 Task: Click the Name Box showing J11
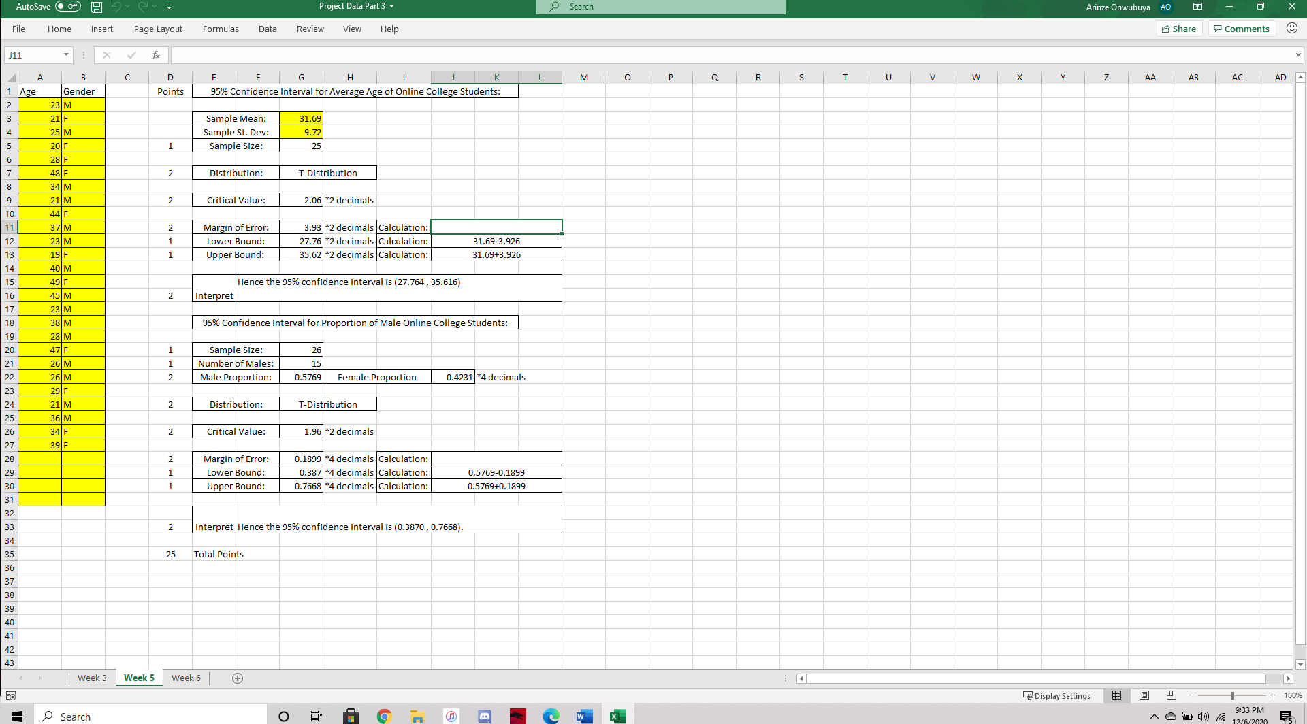[x=34, y=55]
